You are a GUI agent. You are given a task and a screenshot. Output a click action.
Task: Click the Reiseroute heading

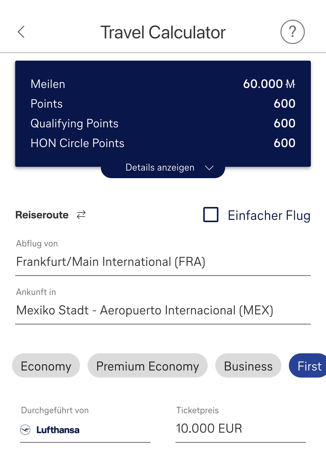[x=42, y=215]
